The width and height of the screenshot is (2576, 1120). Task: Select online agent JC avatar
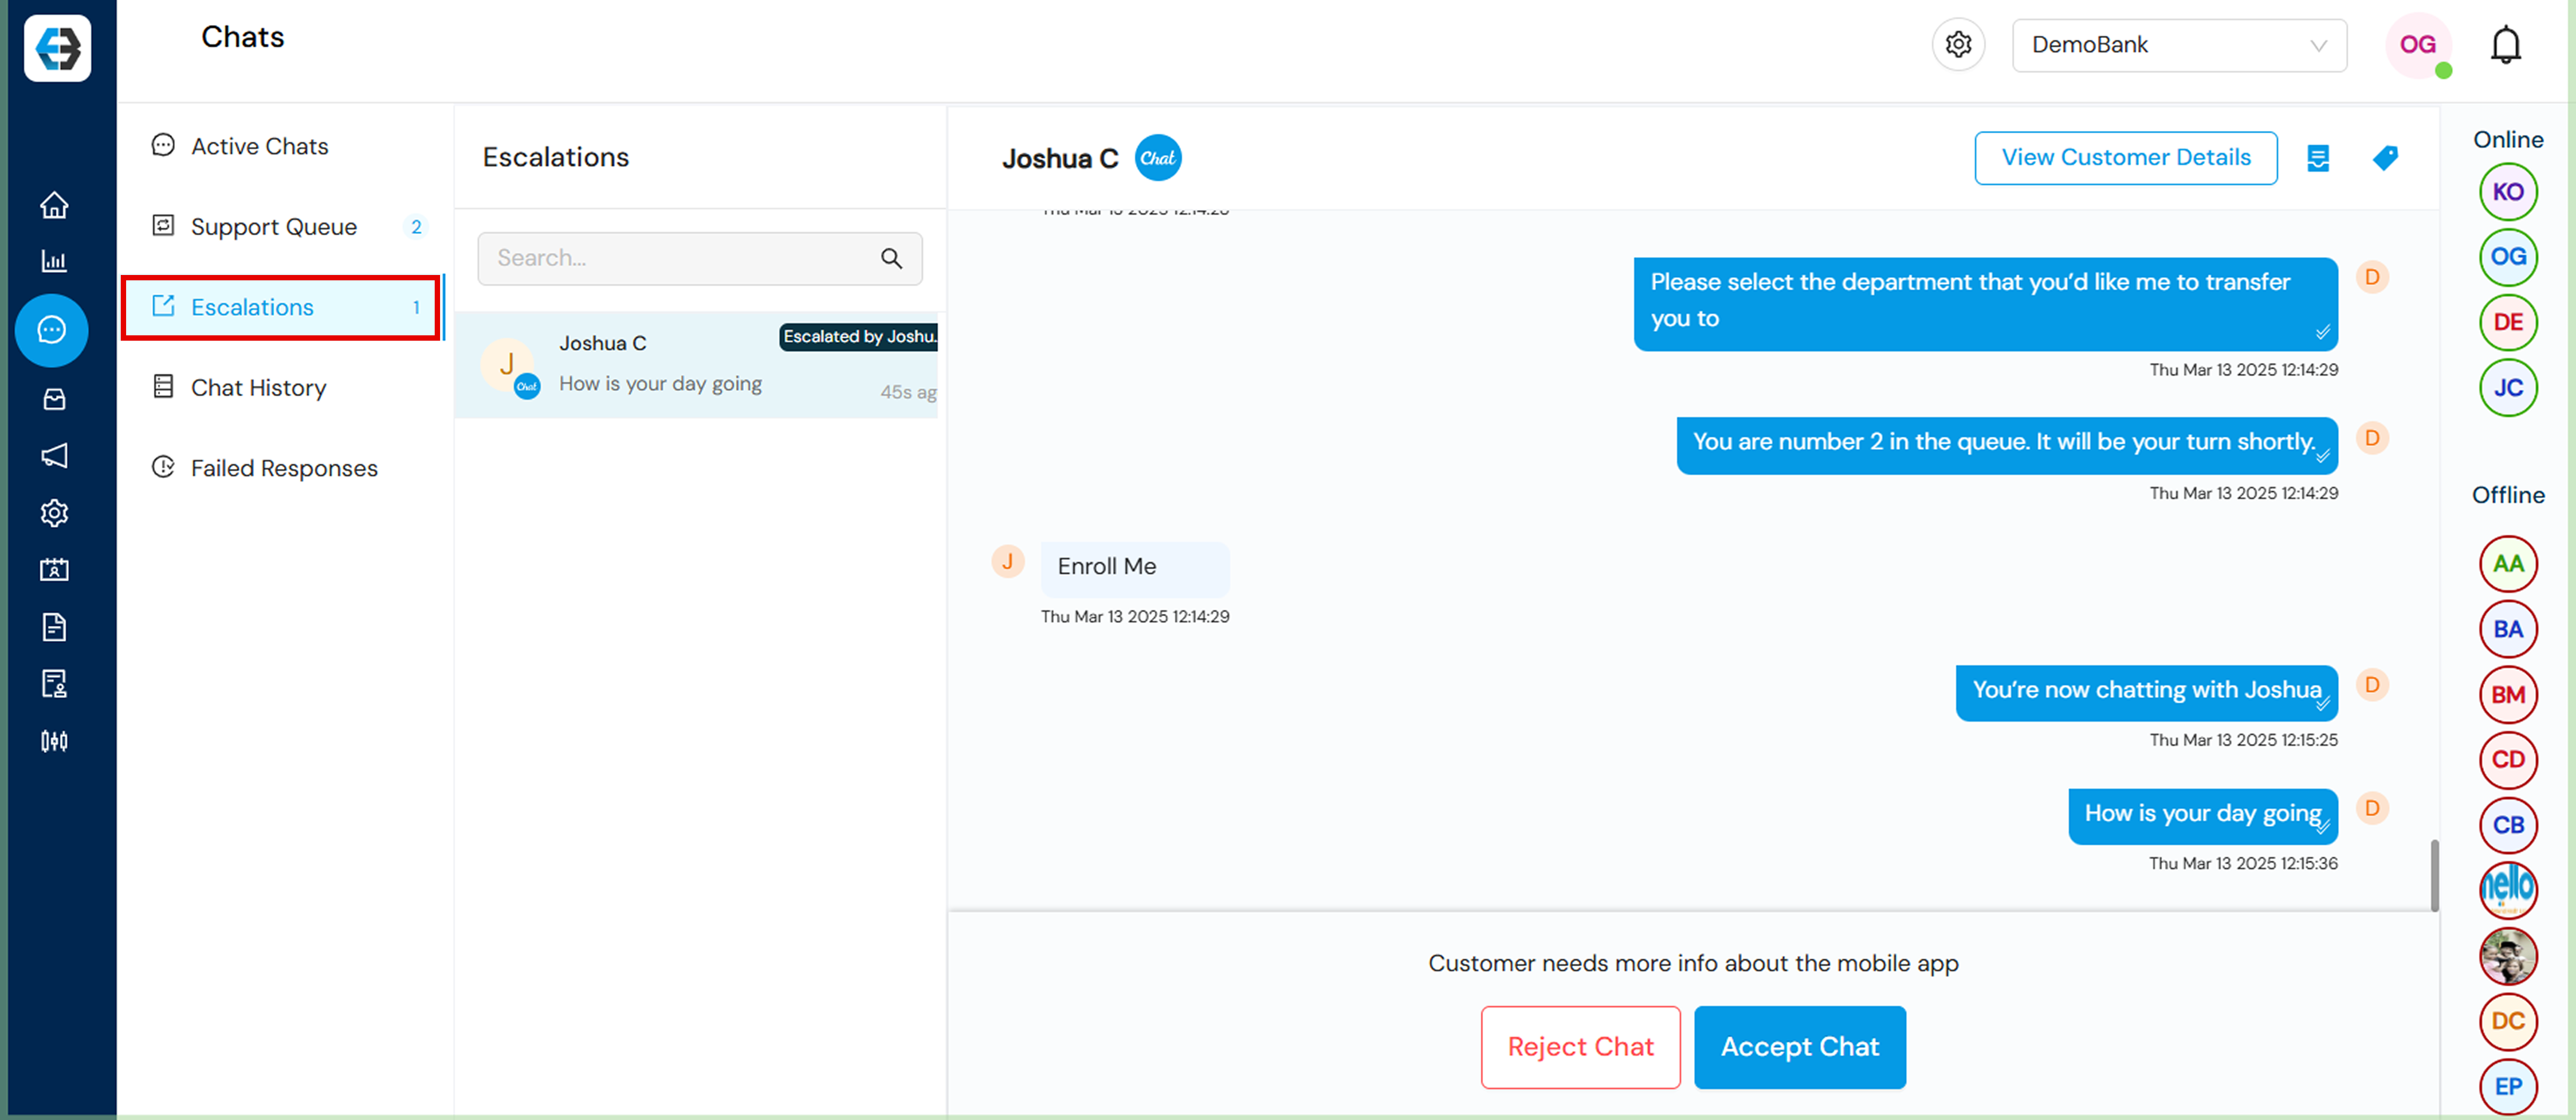pos(2508,388)
